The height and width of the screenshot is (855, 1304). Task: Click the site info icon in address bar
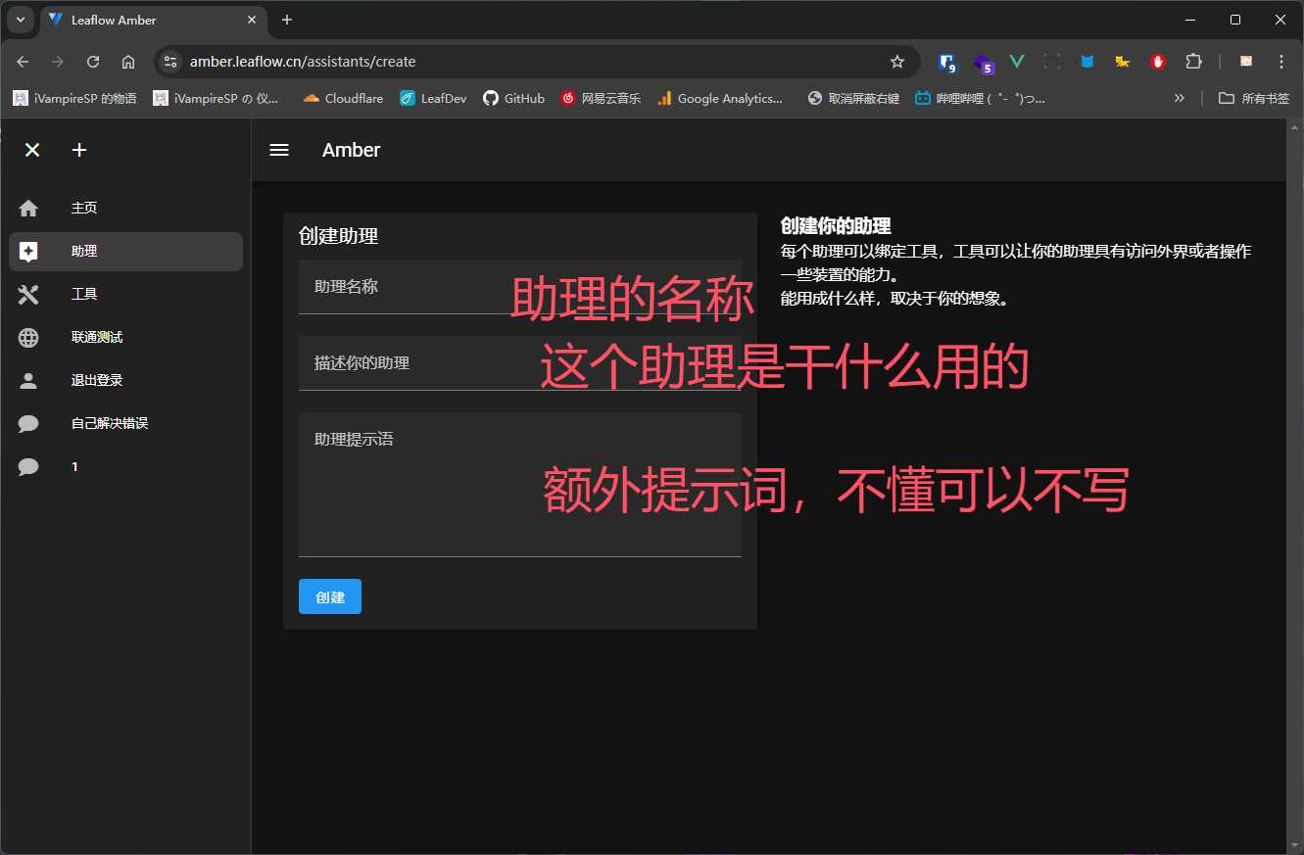[x=170, y=62]
